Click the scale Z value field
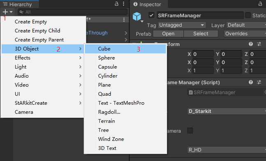 point(258,70)
